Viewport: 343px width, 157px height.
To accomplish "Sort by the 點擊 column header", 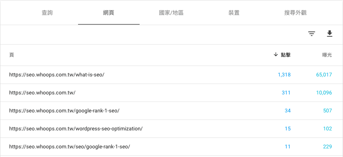I will coord(286,55).
